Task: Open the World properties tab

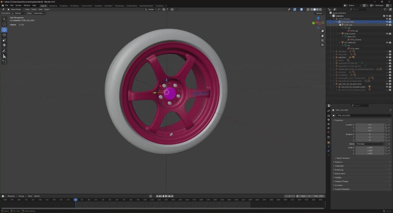Action: click(329, 132)
